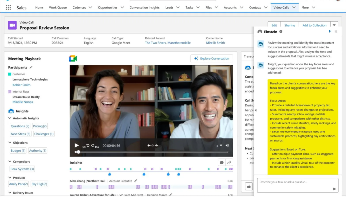
Task: Pin the Einstein panel
Action: (x=330, y=31)
